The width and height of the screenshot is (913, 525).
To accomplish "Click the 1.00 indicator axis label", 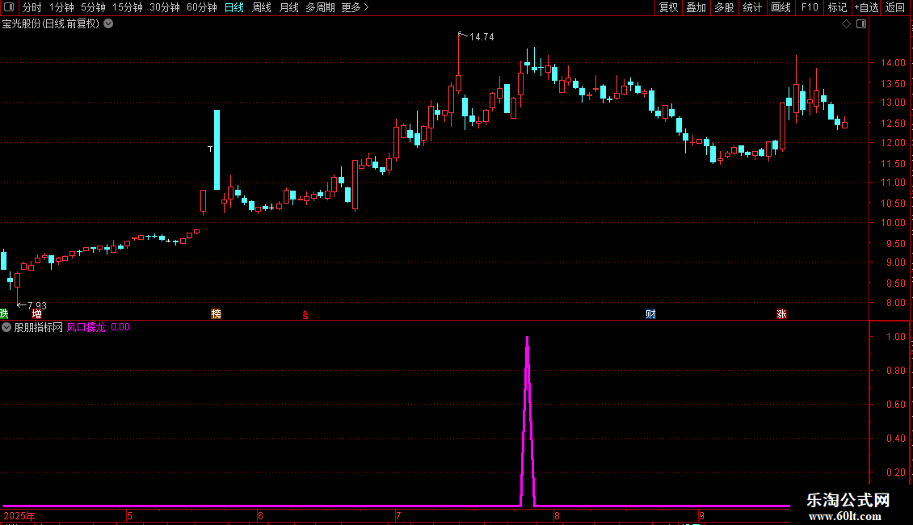I will [896, 337].
